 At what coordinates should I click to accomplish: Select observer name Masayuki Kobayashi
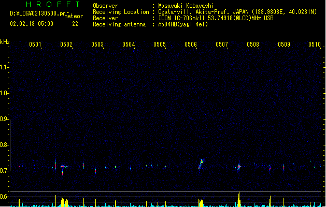point(186,6)
